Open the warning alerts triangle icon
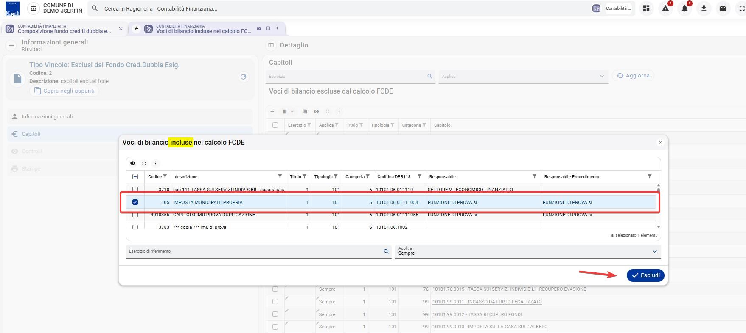The height and width of the screenshot is (333, 746). pyautogui.click(x=665, y=8)
